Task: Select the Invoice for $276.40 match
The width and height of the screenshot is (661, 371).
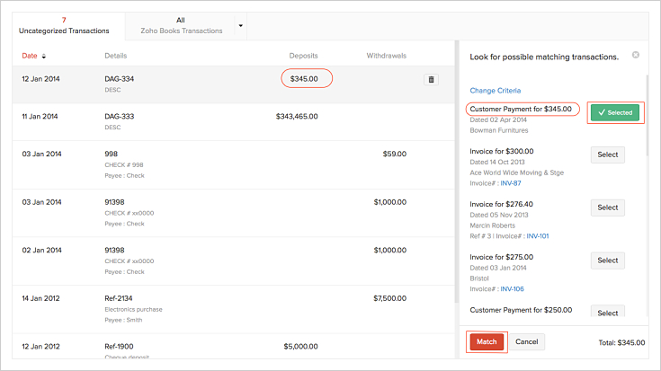Action: [x=607, y=208]
